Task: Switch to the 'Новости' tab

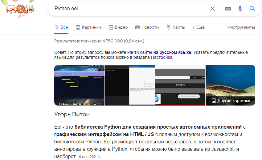Action: tap(147, 27)
